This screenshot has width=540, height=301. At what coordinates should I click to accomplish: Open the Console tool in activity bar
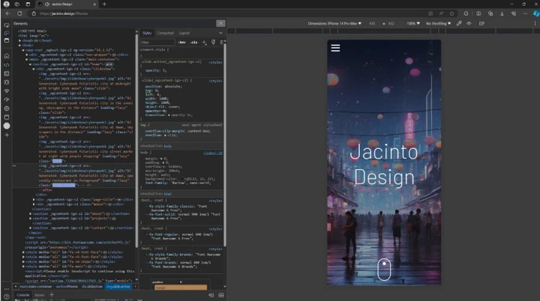click(x=7, y=73)
